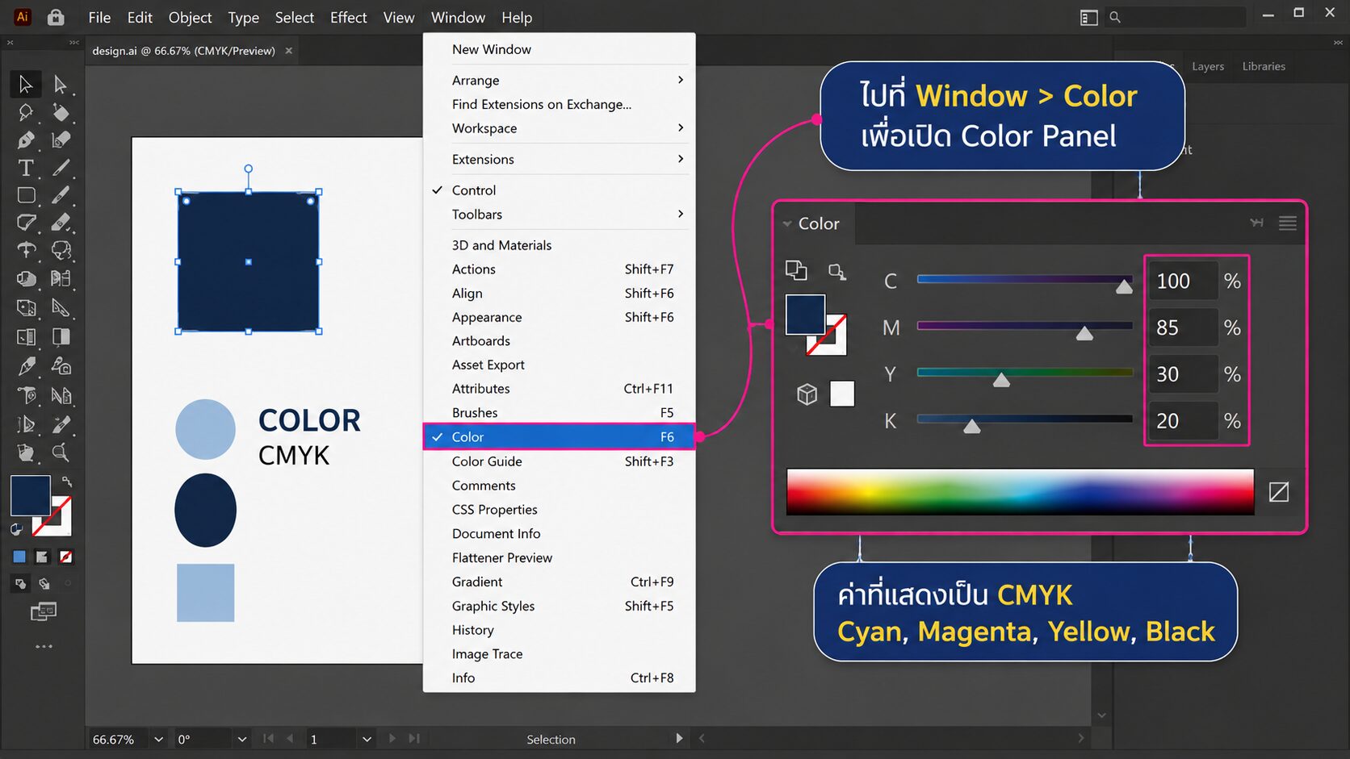Open the status bar Selection arrow menu

coord(679,738)
